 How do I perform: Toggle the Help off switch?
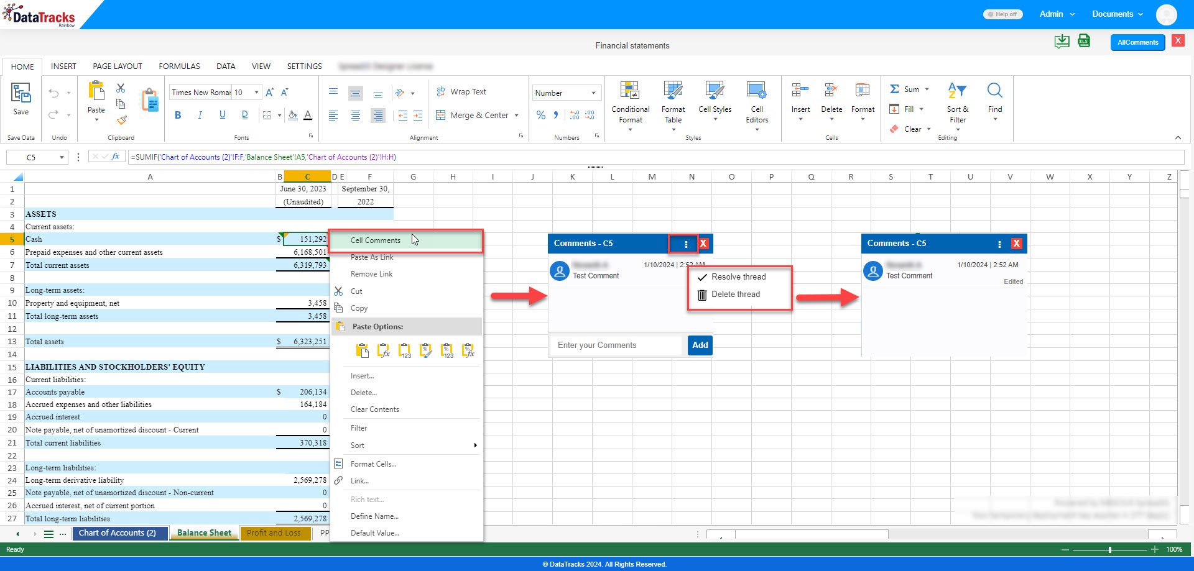pyautogui.click(x=1002, y=14)
